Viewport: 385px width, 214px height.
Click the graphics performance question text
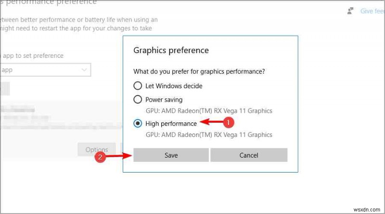pyautogui.click(x=199, y=72)
